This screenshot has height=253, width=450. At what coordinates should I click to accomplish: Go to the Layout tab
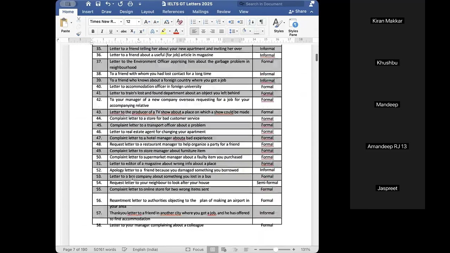coord(148,12)
